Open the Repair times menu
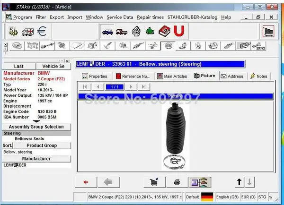Viewport: 284px width, 205px height. pos(150,17)
